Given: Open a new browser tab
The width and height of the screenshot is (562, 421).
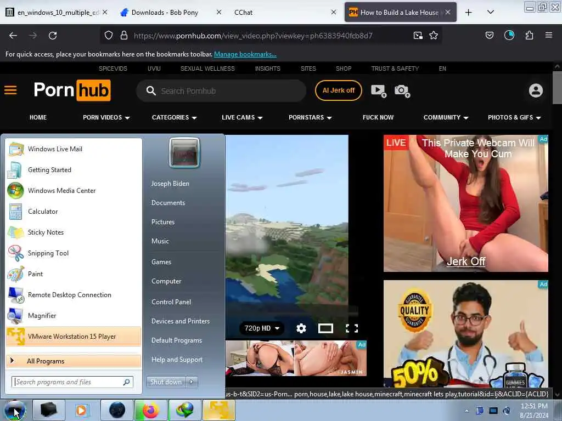Looking at the screenshot, I should [469, 12].
